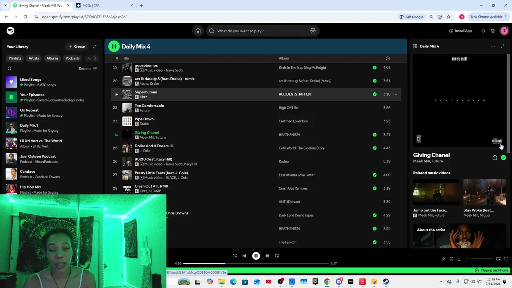The image size is (512, 288).
Task: Go to Spotify Home
Action: (x=198, y=31)
